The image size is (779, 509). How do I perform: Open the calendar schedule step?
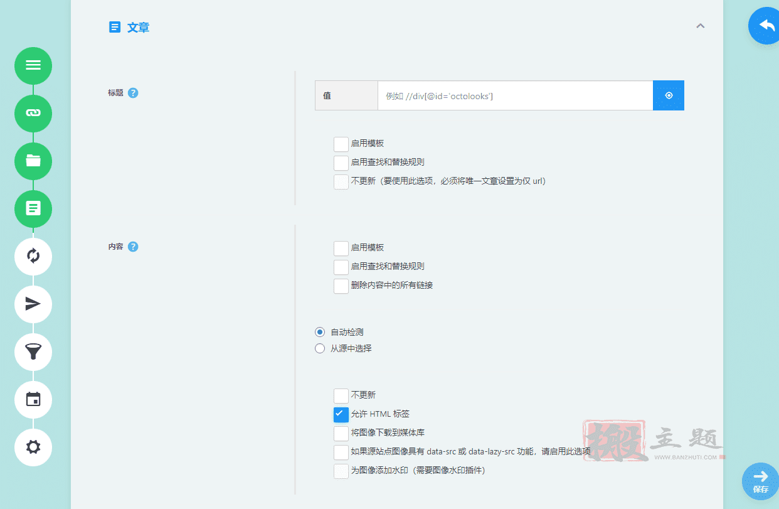(x=33, y=399)
